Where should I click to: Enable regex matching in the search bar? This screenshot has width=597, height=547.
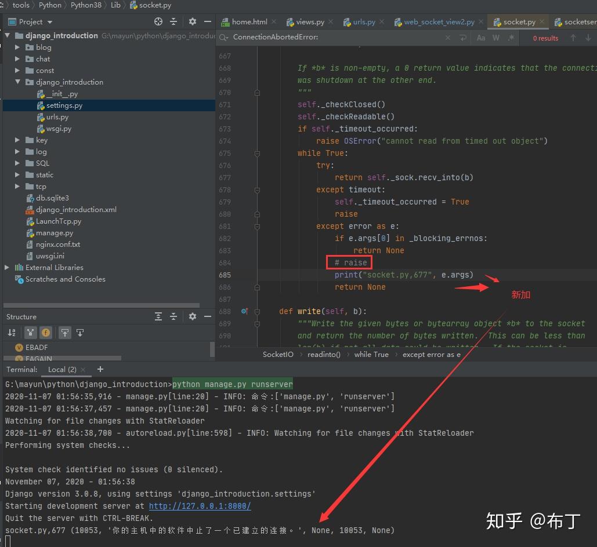510,38
